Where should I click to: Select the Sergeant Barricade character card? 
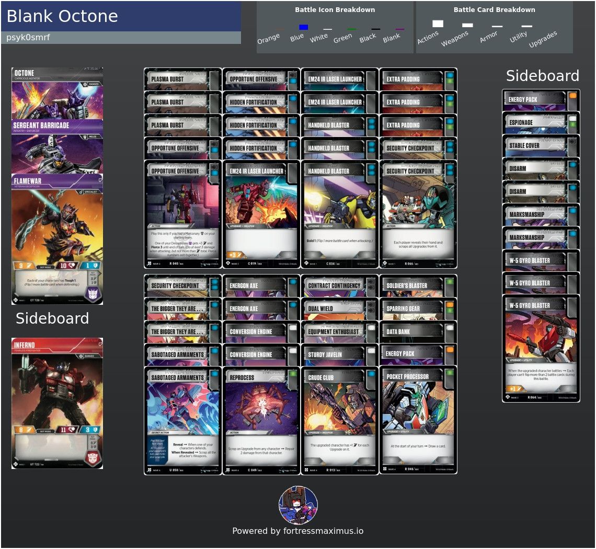pos(57,147)
